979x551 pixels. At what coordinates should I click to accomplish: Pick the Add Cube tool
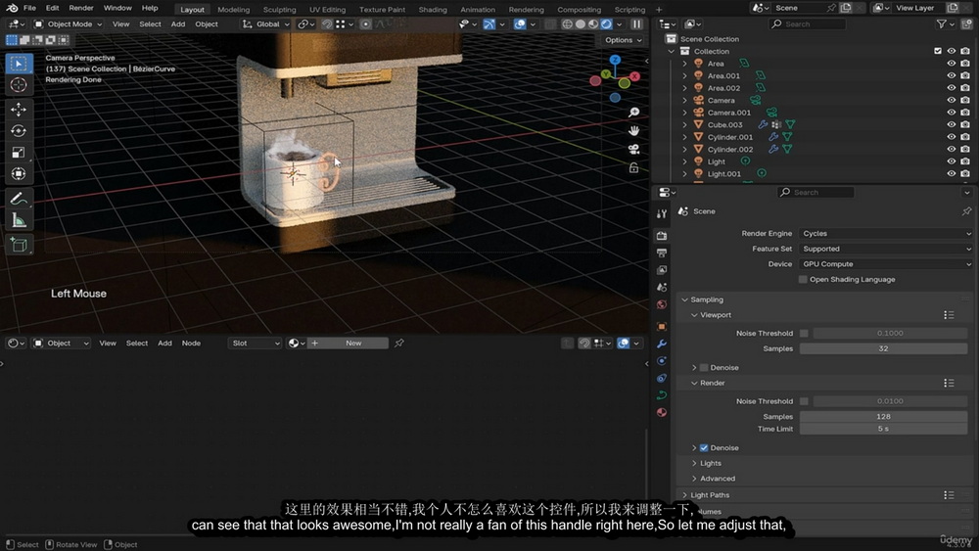pyautogui.click(x=19, y=245)
